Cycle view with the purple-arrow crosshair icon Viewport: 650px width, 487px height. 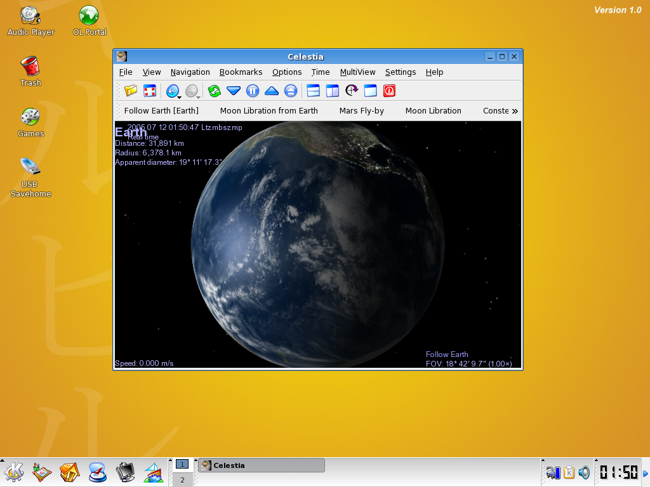point(351,91)
